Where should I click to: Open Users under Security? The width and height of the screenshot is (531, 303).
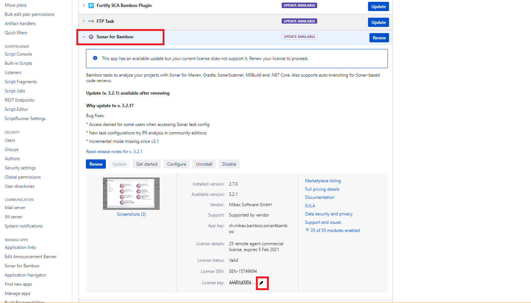tap(10, 140)
